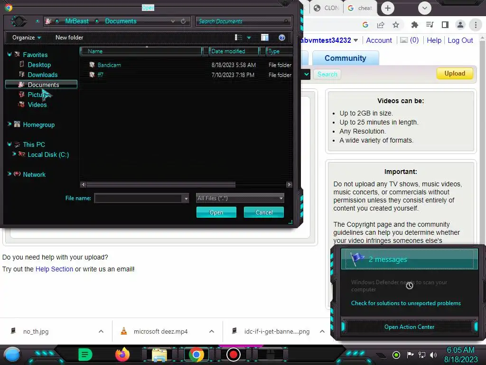The width and height of the screenshot is (486, 365).
Task: Open the view options dropdown arrow
Action: click(x=249, y=38)
